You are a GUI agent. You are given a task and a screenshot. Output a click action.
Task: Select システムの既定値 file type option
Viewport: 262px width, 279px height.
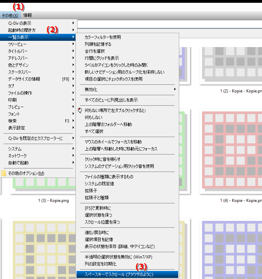click(x=127, y=184)
